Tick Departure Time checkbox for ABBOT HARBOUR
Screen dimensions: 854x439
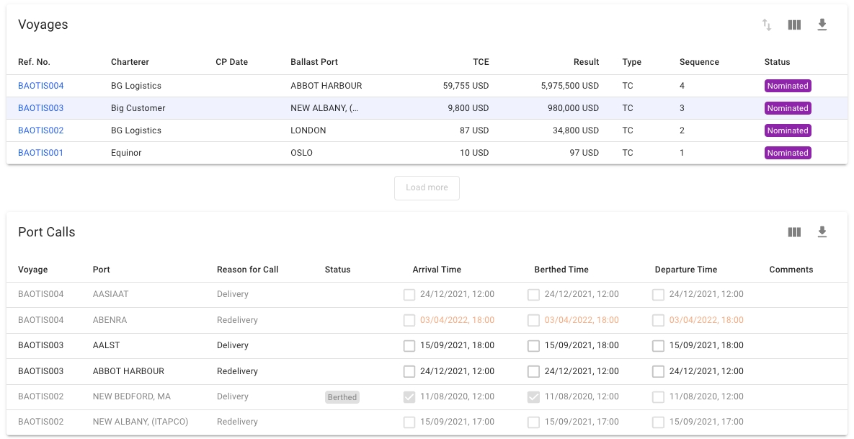coord(658,372)
